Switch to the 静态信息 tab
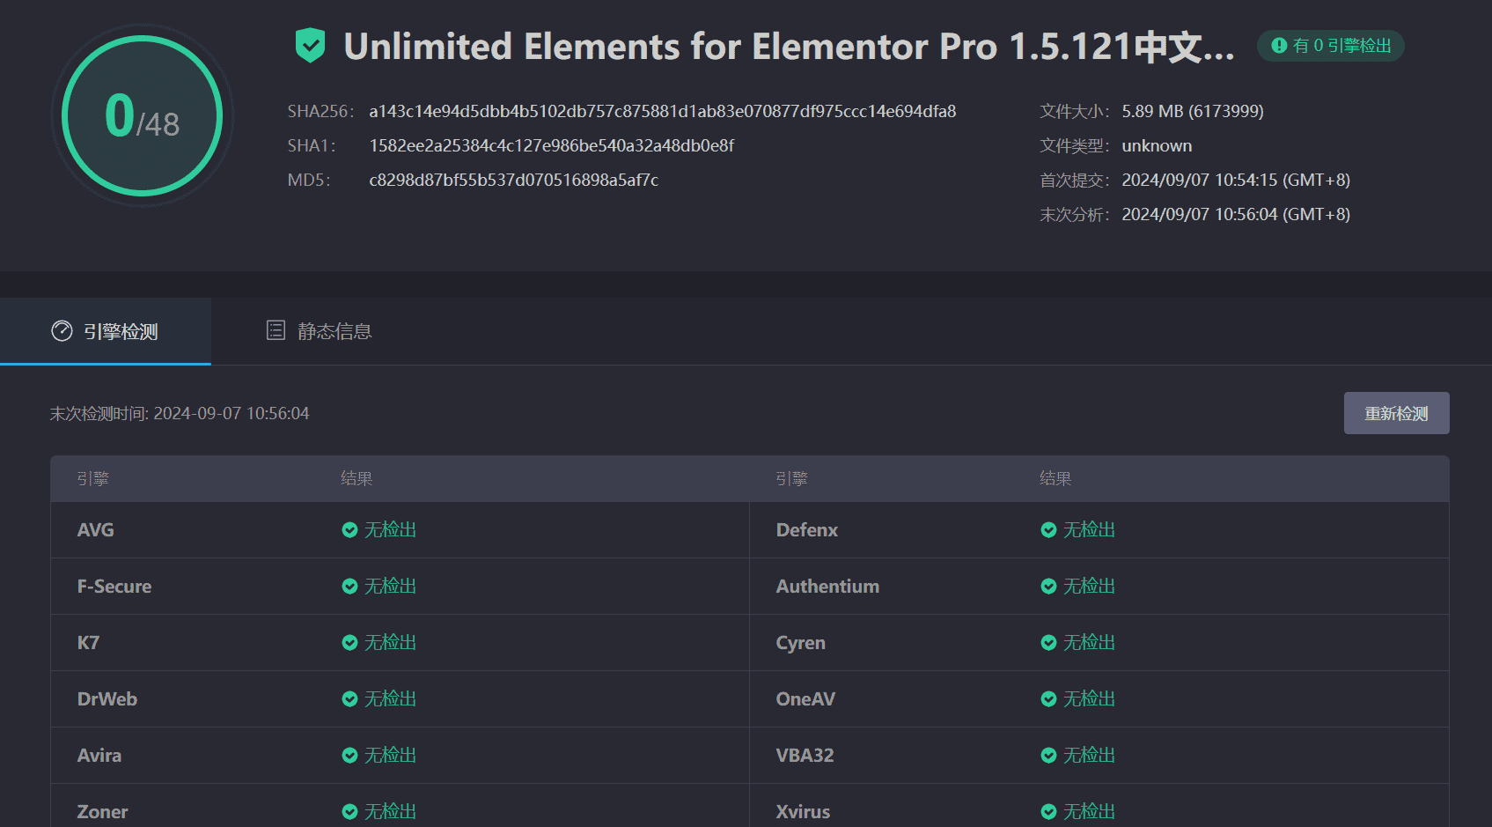Screen dimensions: 1492x827 click(319, 331)
